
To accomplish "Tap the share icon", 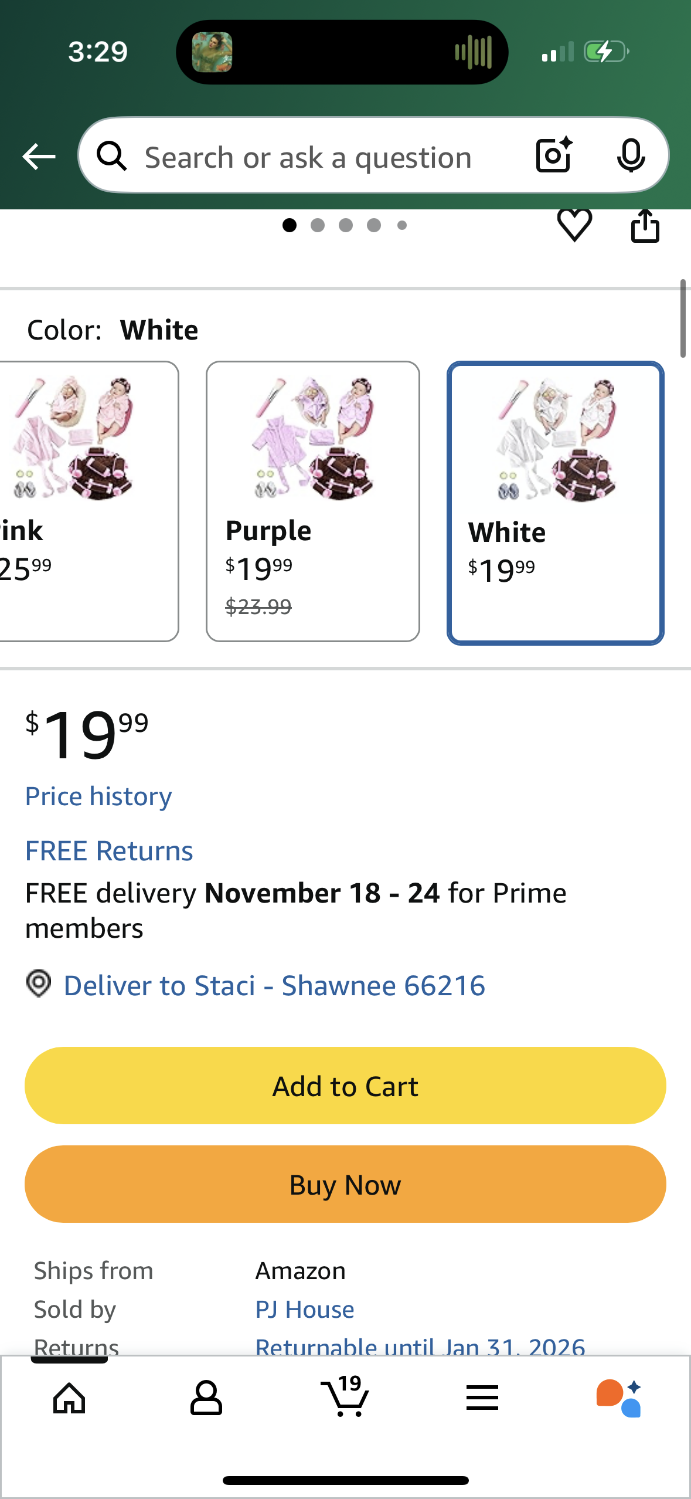I will pos(645,226).
